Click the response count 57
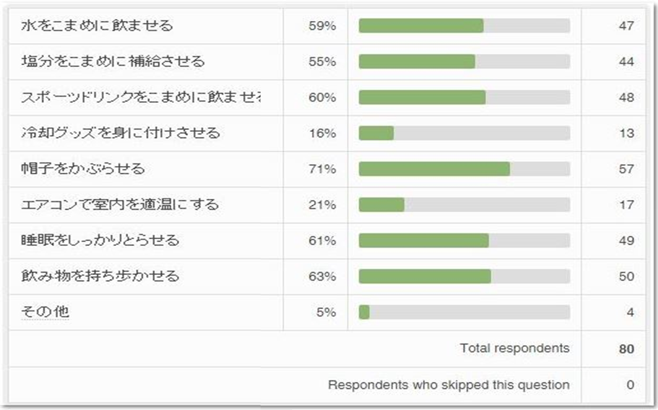The height and width of the screenshot is (410, 658). [x=626, y=169]
